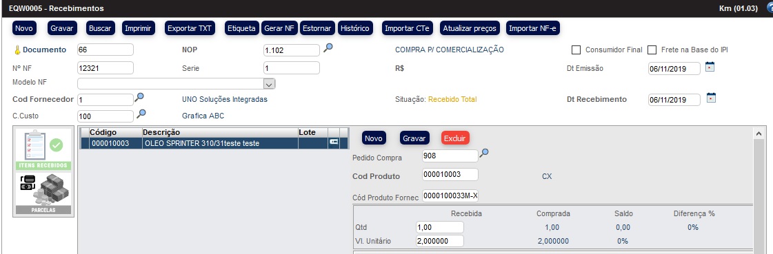Click Novo in item panel
Viewport: 773px width, 254px height.
click(x=374, y=138)
